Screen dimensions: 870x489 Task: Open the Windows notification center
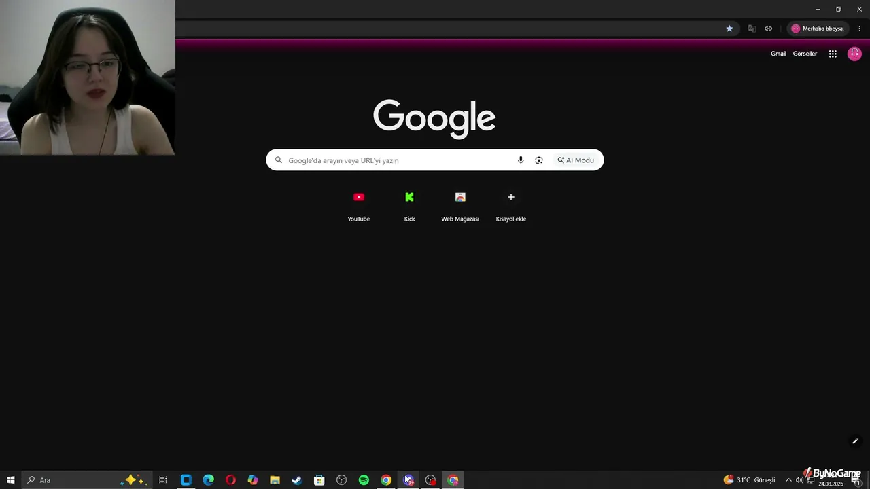pos(856,480)
